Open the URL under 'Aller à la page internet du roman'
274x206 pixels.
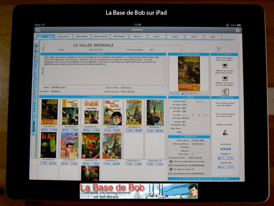pyautogui.click(x=186, y=165)
